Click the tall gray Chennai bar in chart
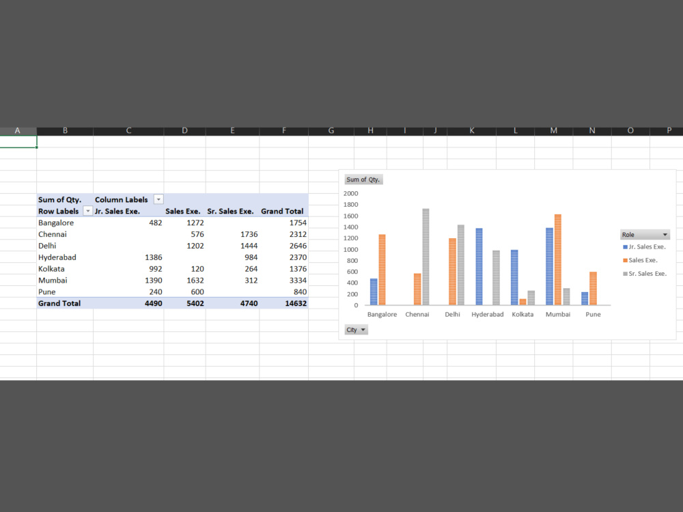 (x=426, y=257)
